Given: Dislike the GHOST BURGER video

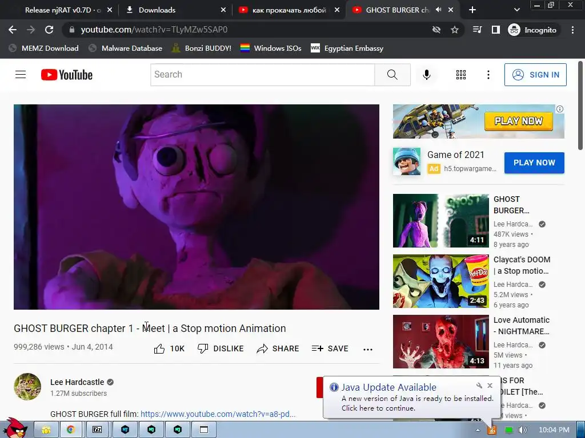Looking at the screenshot, I should tap(221, 348).
